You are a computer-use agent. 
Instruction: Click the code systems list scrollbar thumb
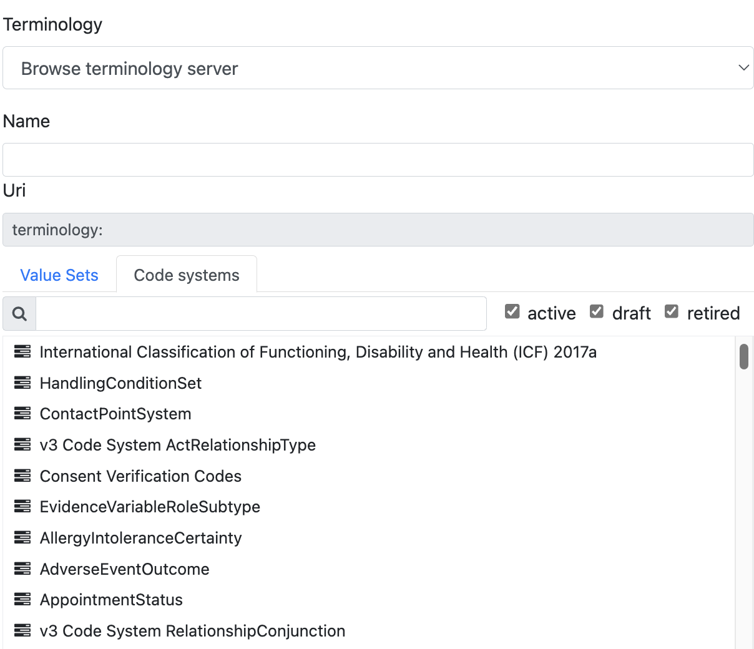(x=743, y=356)
